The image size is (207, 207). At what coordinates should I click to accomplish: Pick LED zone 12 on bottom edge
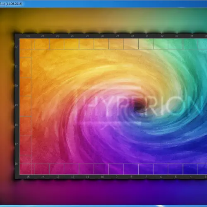(x=72, y=169)
